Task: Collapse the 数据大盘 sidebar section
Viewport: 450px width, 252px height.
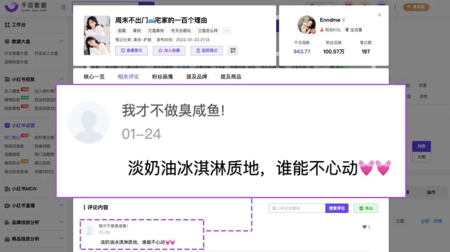Action: tap(61, 41)
